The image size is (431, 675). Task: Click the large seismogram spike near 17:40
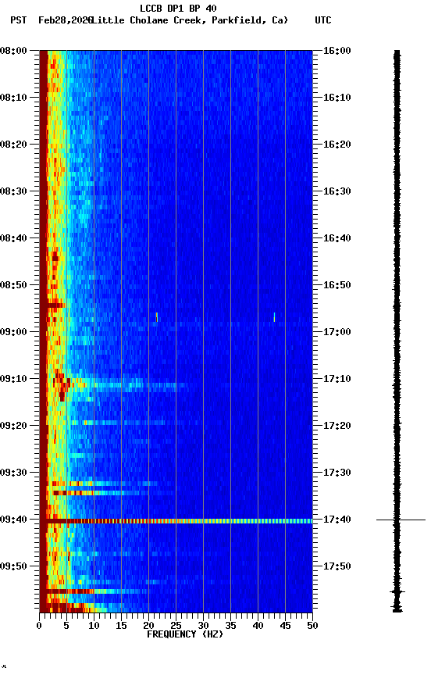tap(401, 520)
